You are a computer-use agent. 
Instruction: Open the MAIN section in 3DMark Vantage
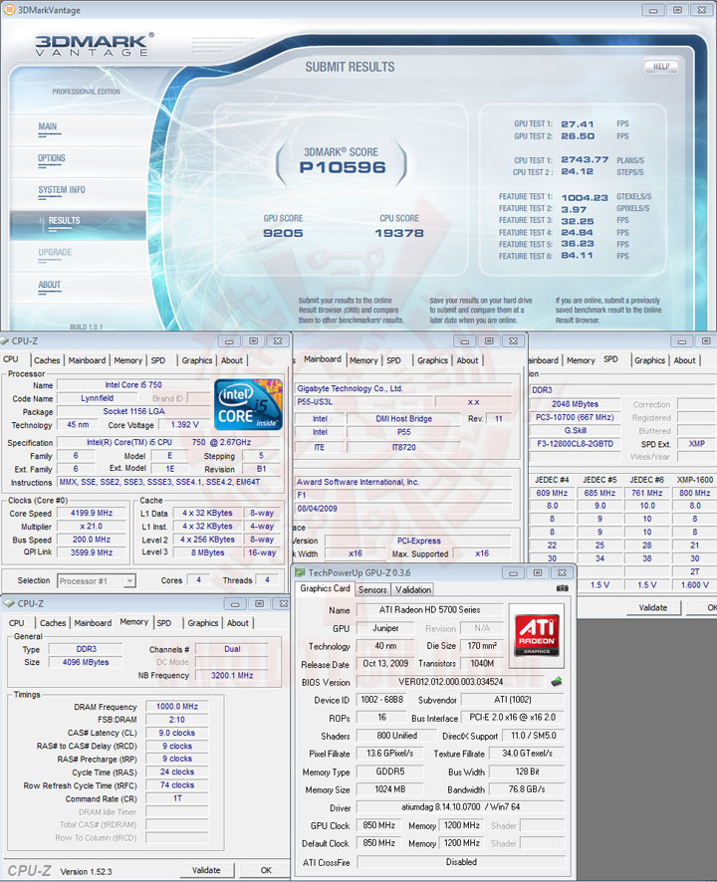47,126
